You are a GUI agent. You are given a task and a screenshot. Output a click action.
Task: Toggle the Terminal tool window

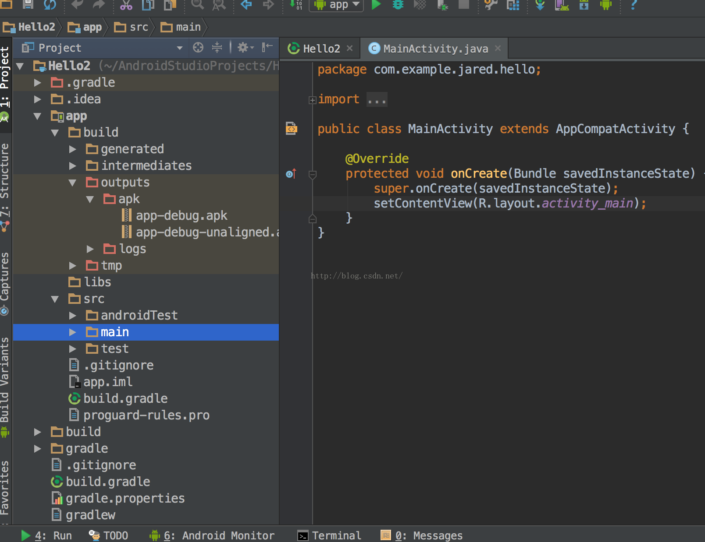coord(330,535)
